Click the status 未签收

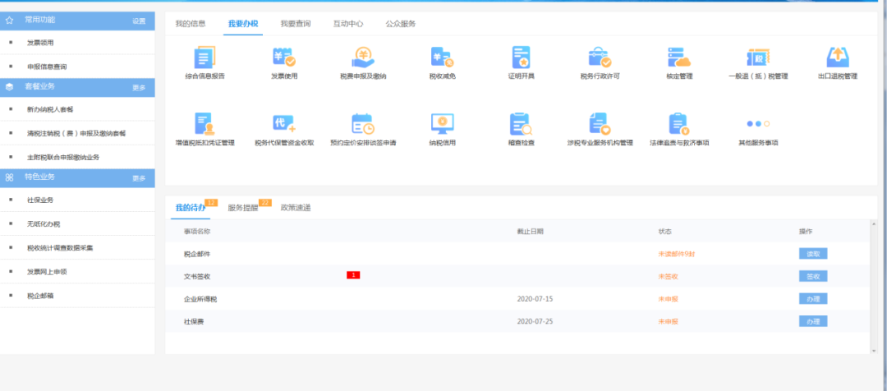click(x=668, y=277)
